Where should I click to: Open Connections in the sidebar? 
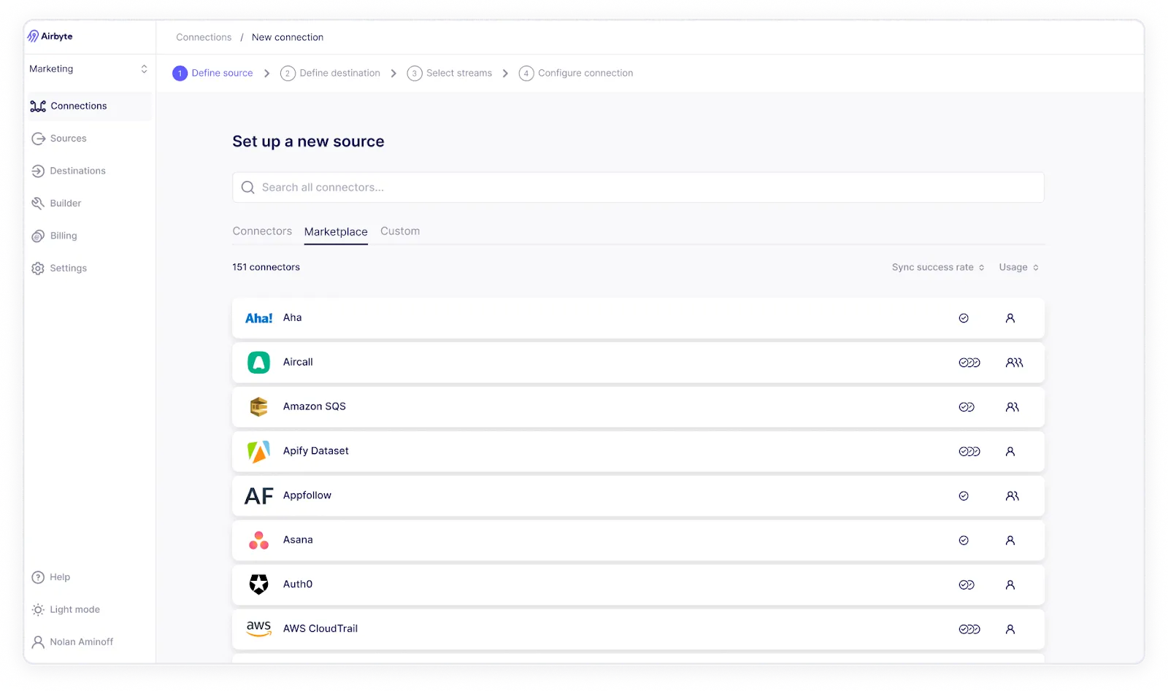point(88,106)
